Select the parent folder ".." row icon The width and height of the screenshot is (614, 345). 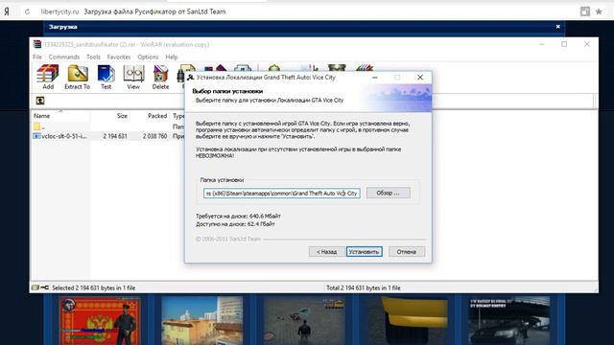tap(36, 126)
